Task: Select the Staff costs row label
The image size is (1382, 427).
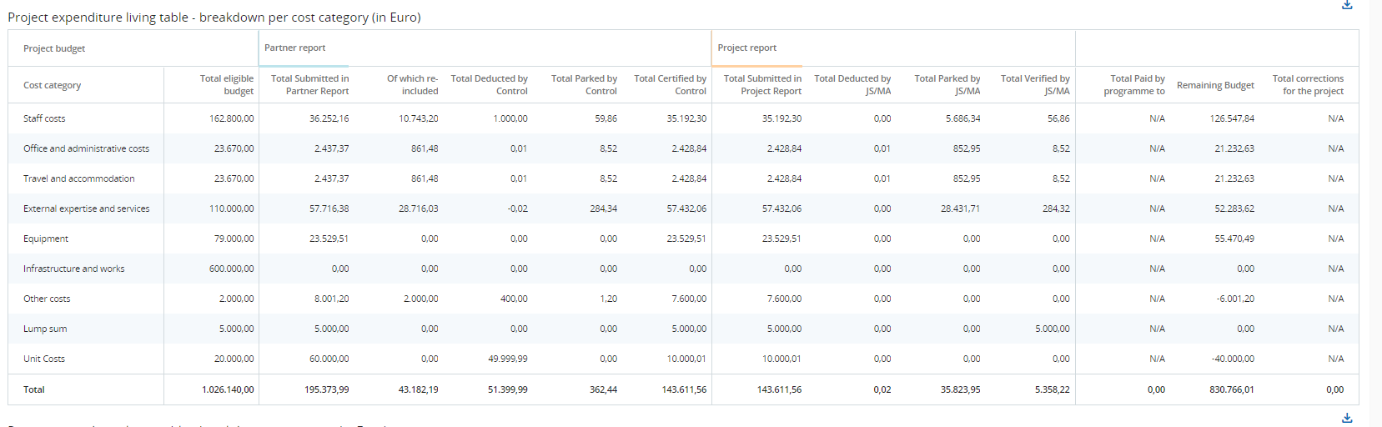Action: click(x=44, y=118)
